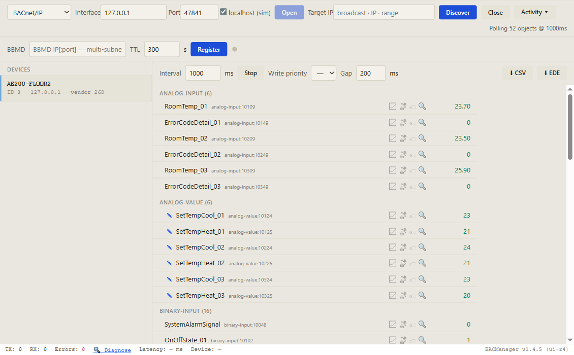The width and height of the screenshot is (574, 355).
Task: Open the Write priority dropdown
Action: click(x=324, y=73)
